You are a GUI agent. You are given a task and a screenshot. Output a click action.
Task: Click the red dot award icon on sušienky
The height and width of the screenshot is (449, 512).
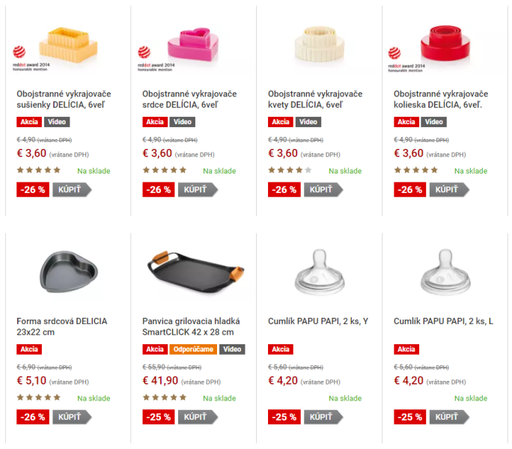[x=19, y=52]
